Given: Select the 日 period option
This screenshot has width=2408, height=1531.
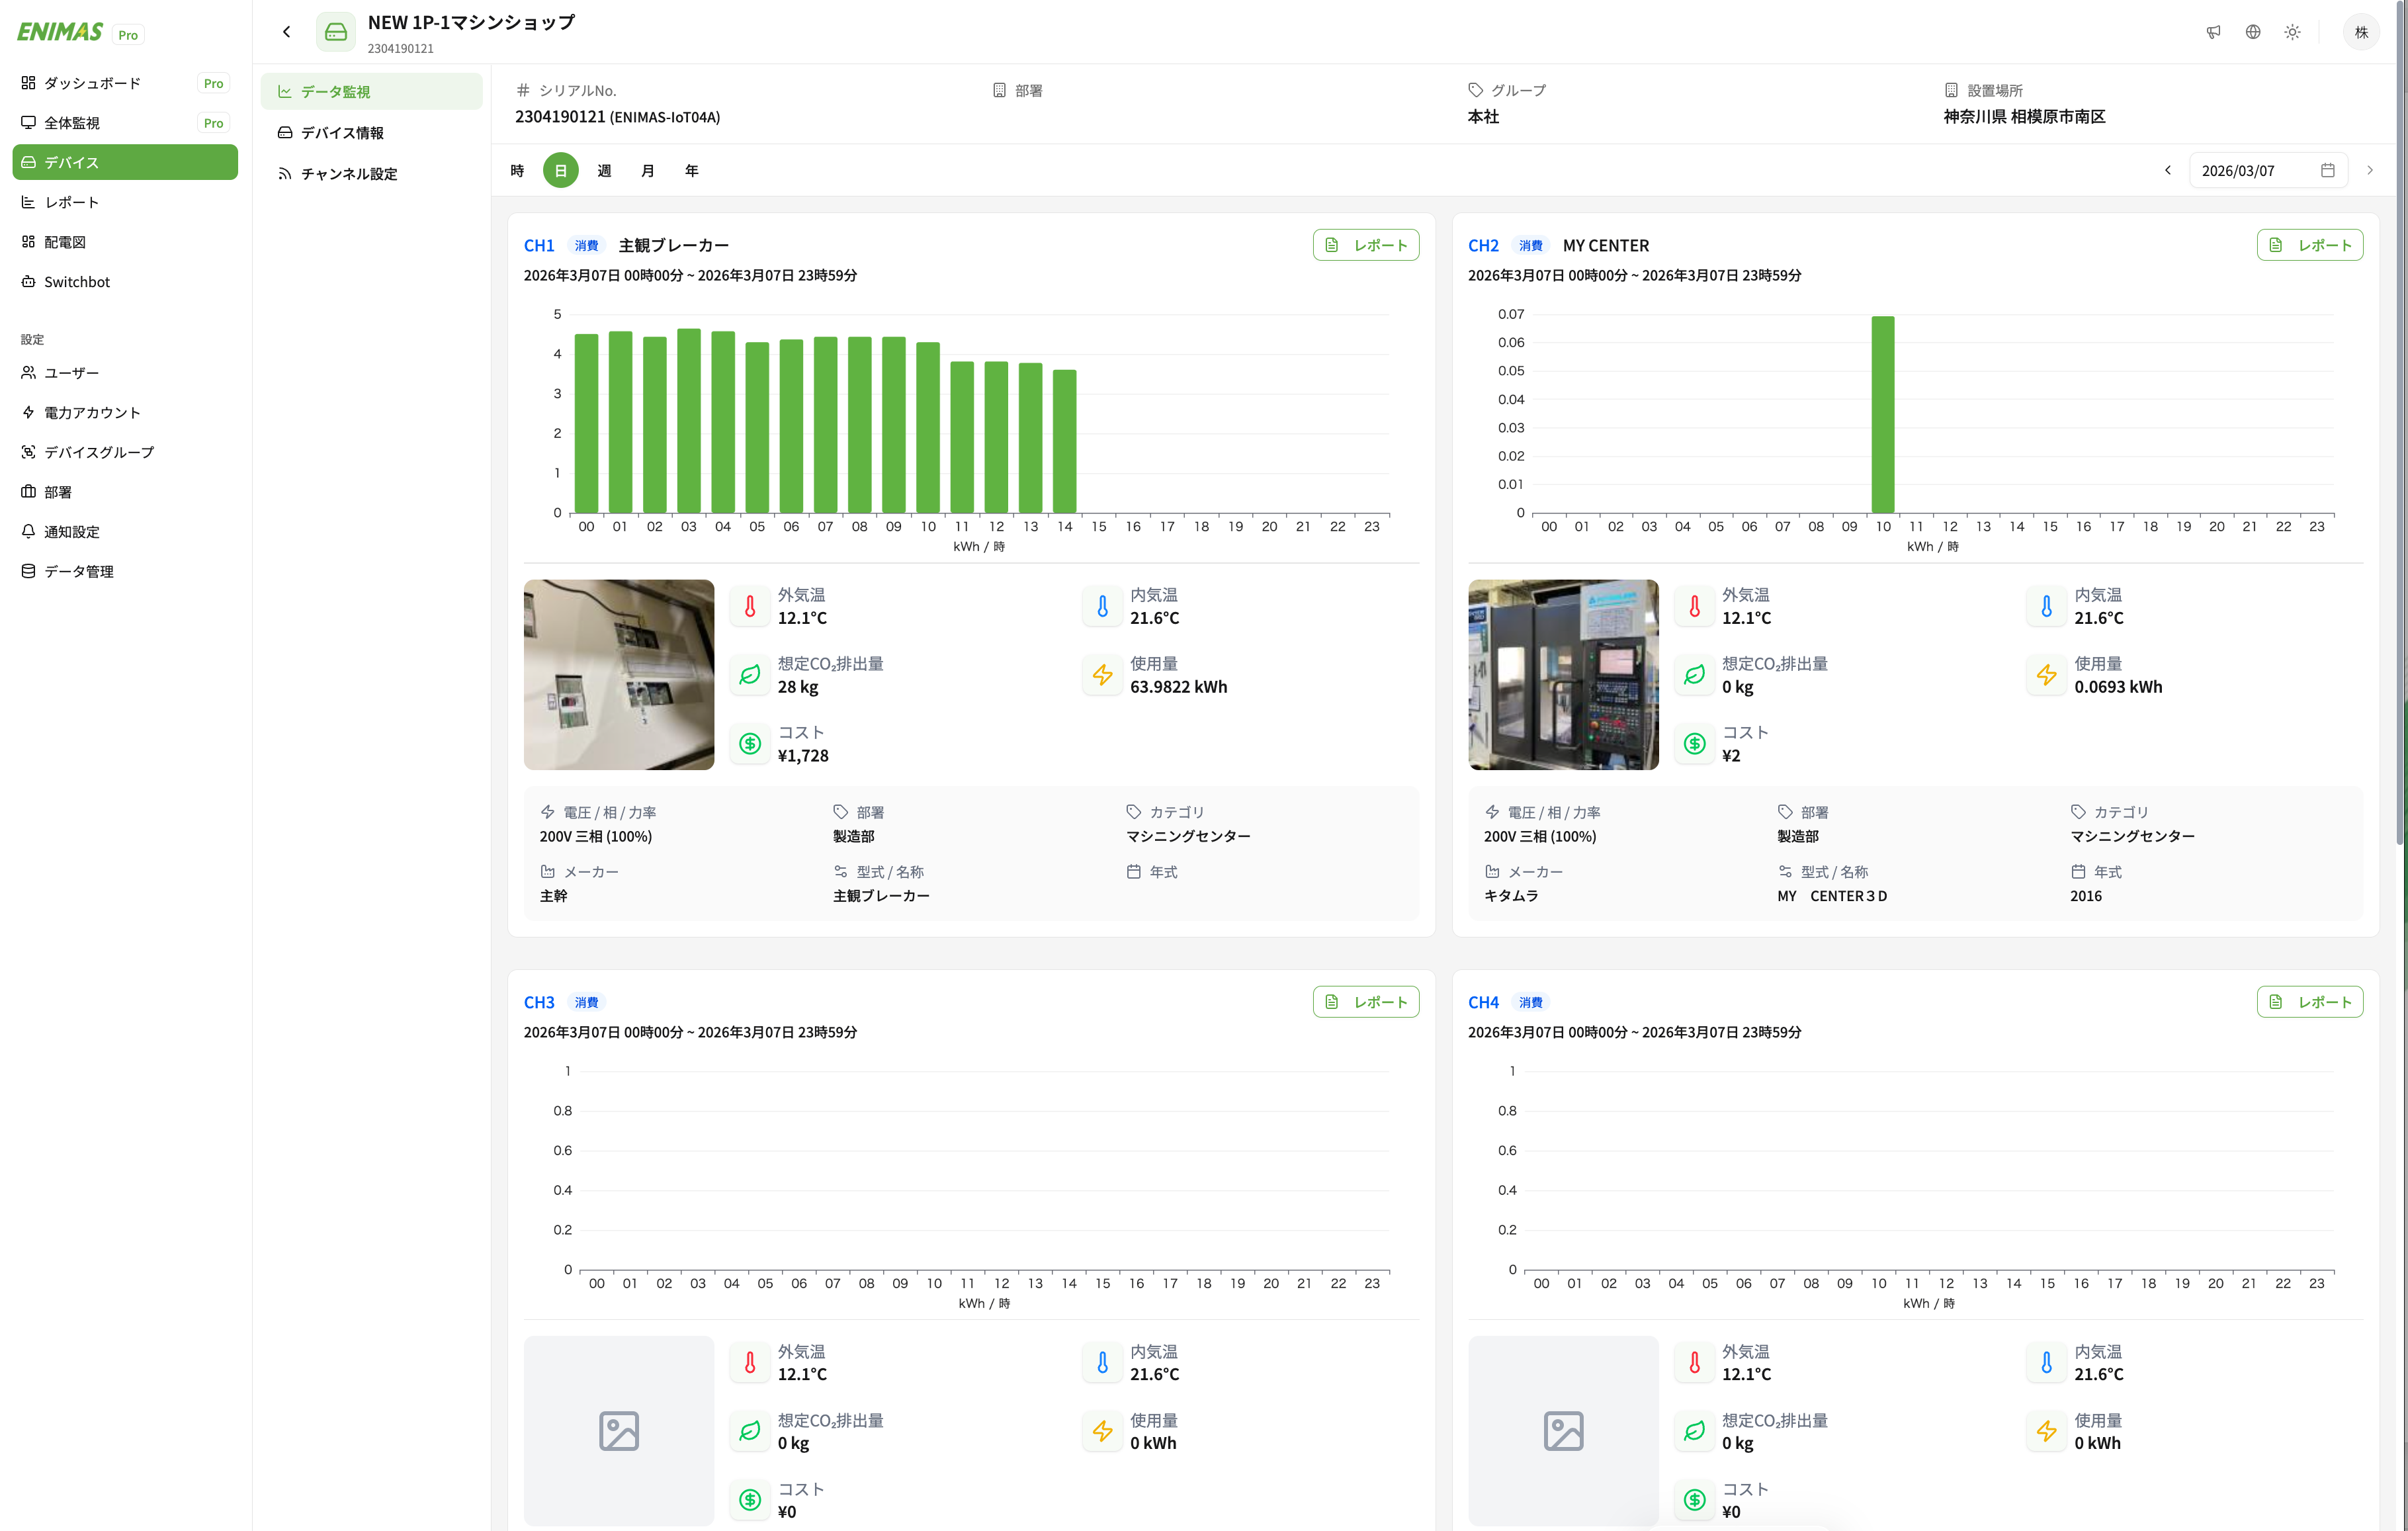Looking at the screenshot, I should coord(561,171).
